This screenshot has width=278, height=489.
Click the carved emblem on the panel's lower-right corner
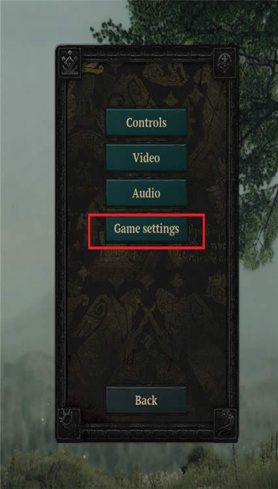(225, 423)
